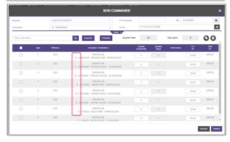Click the Description / Déclinaisons column header
230x142 pixels.
tap(98, 48)
